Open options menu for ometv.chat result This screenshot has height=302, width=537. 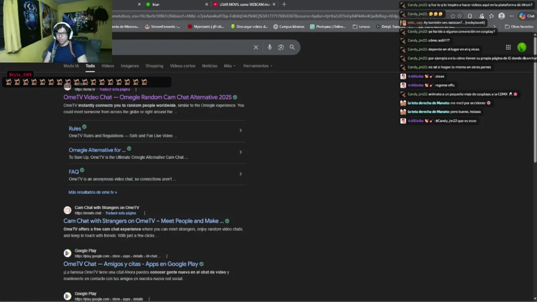coord(144,213)
